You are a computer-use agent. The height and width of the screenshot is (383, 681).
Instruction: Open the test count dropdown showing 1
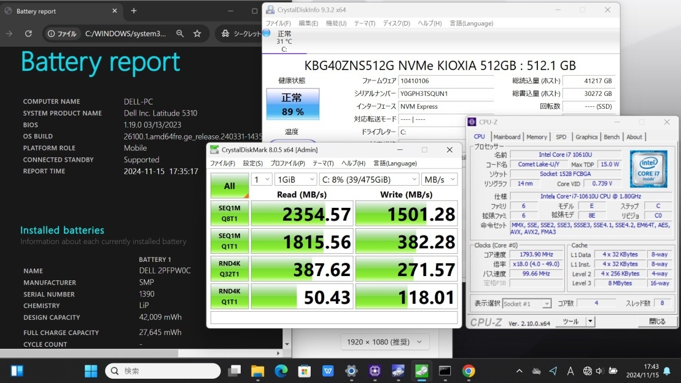pos(262,180)
